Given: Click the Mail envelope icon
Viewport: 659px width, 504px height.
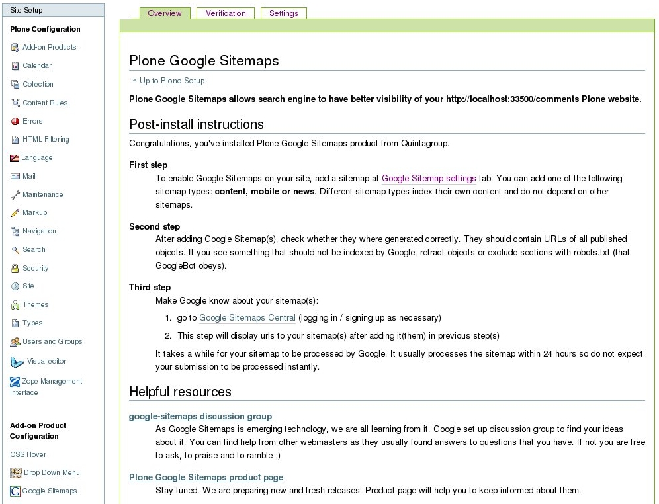Looking at the screenshot, I should (15, 177).
